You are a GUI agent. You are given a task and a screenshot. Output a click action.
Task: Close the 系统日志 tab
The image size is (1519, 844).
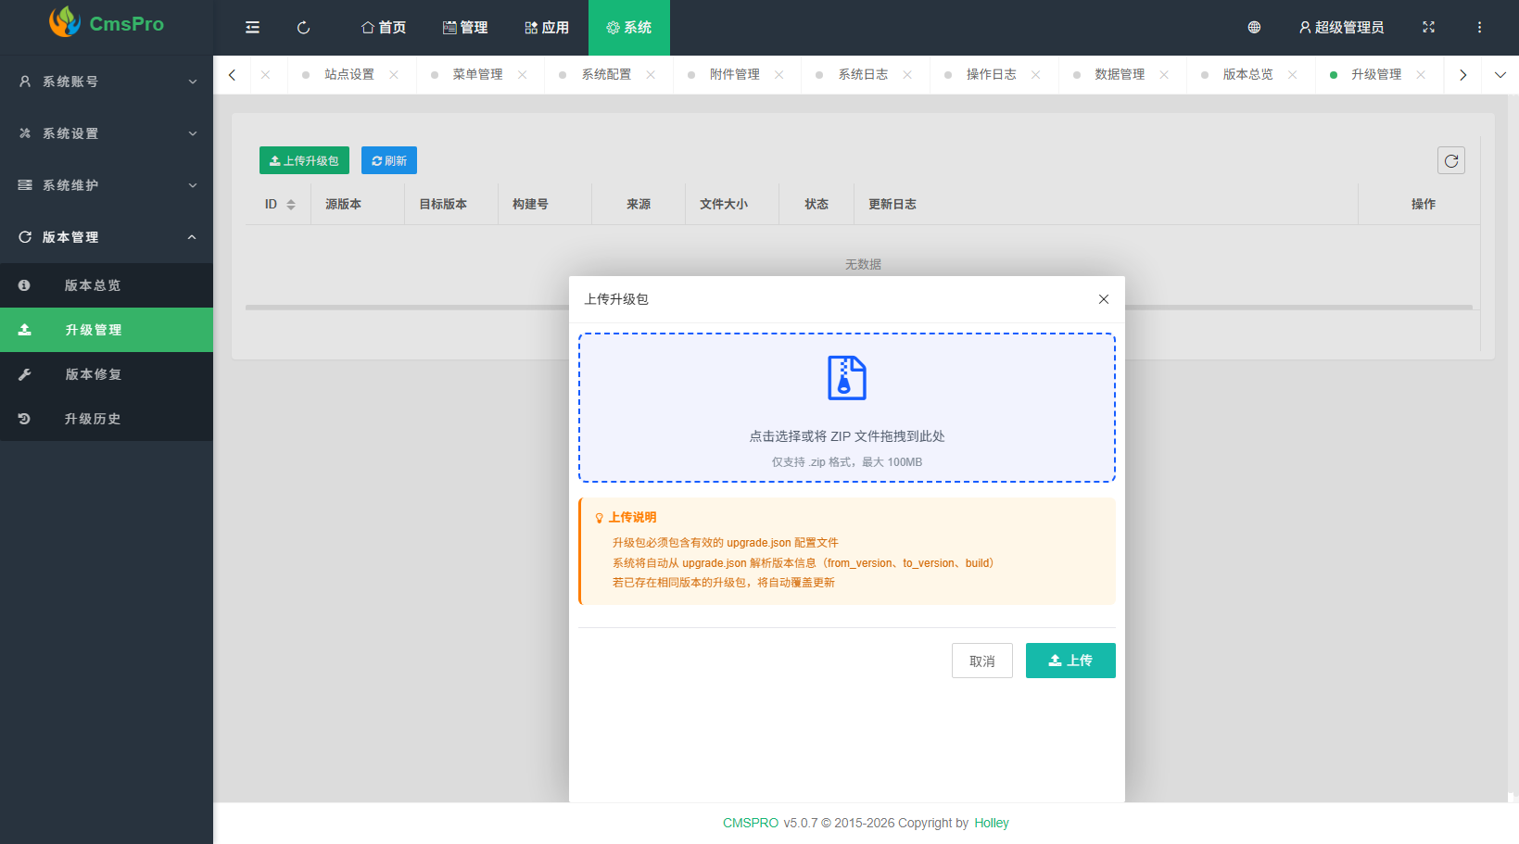(x=907, y=75)
